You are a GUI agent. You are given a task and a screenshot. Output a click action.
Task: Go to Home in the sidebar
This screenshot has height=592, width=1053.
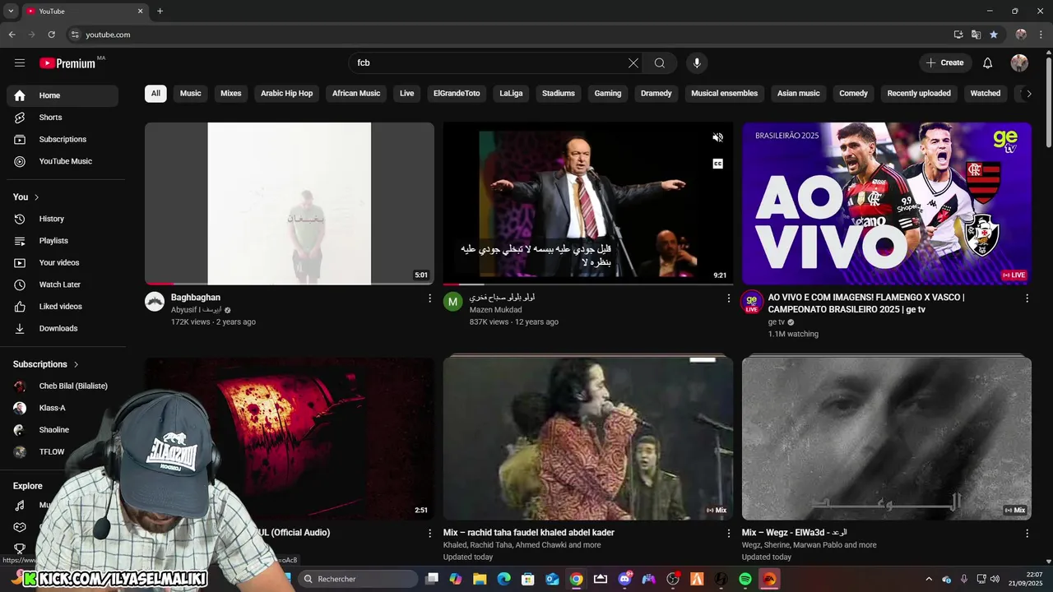(63, 95)
